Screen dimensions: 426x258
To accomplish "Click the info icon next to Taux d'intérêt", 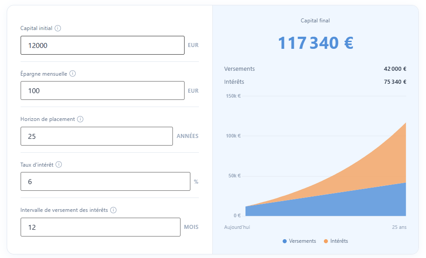I will (59, 164).
